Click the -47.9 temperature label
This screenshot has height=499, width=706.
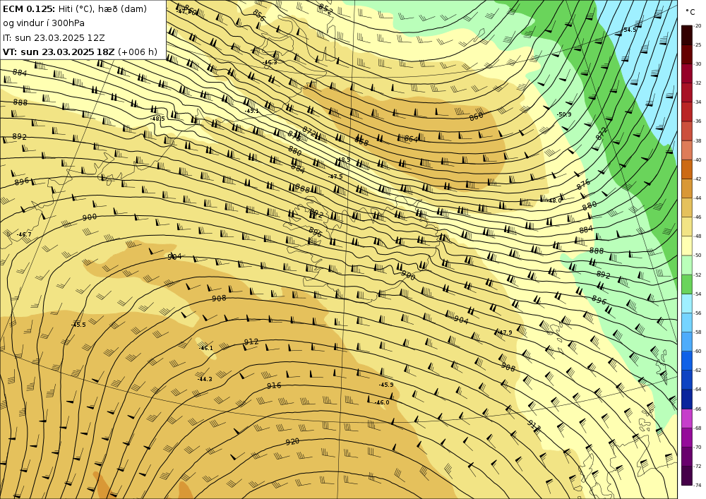tap(505, 332)
